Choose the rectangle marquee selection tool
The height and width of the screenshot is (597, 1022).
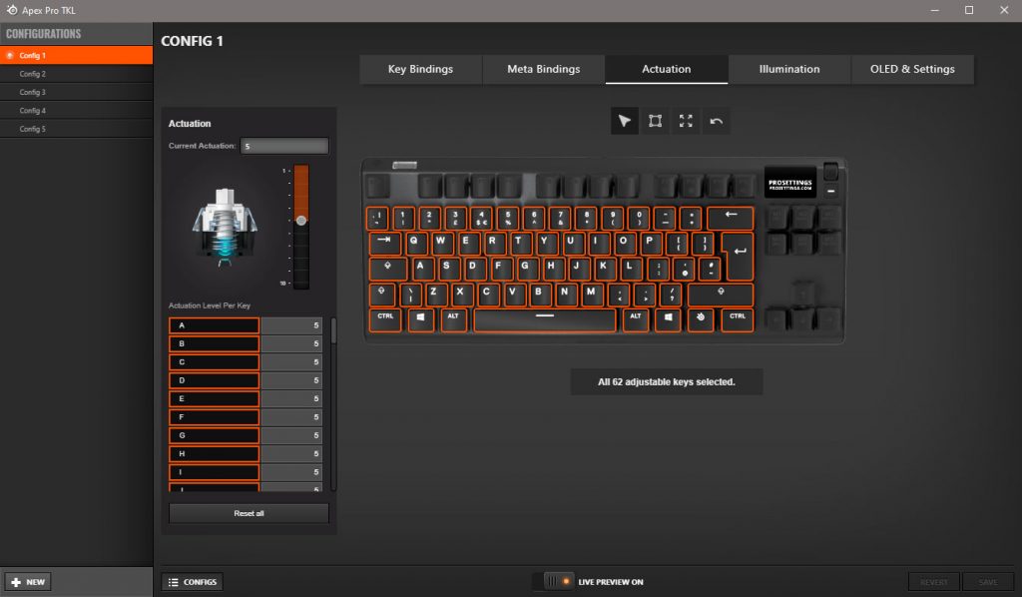coord(655,121)
